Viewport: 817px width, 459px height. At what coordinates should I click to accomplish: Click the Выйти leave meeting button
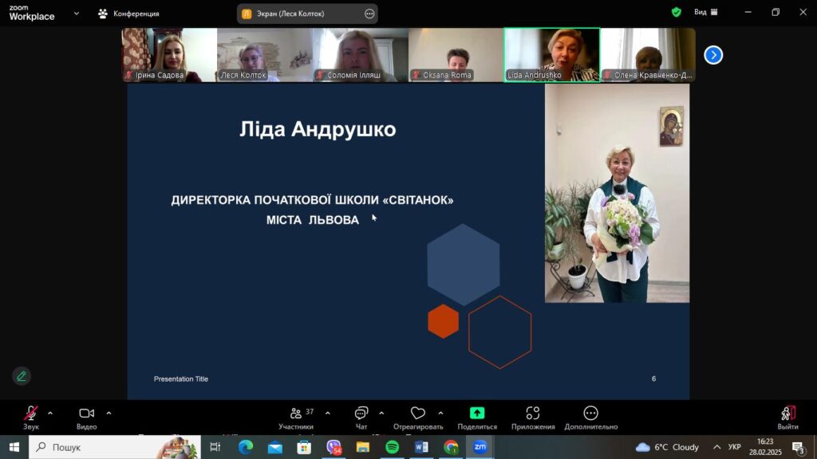click(x=787, y=414)
